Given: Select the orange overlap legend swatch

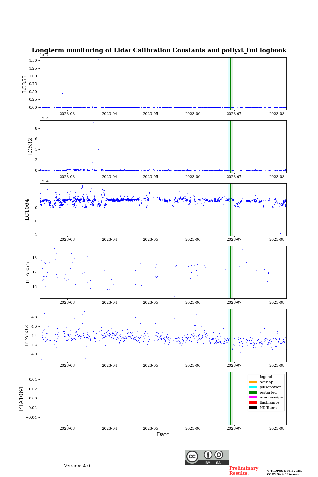Looking at the screenshot, I should pyautogui.click(x=253, y=382).
